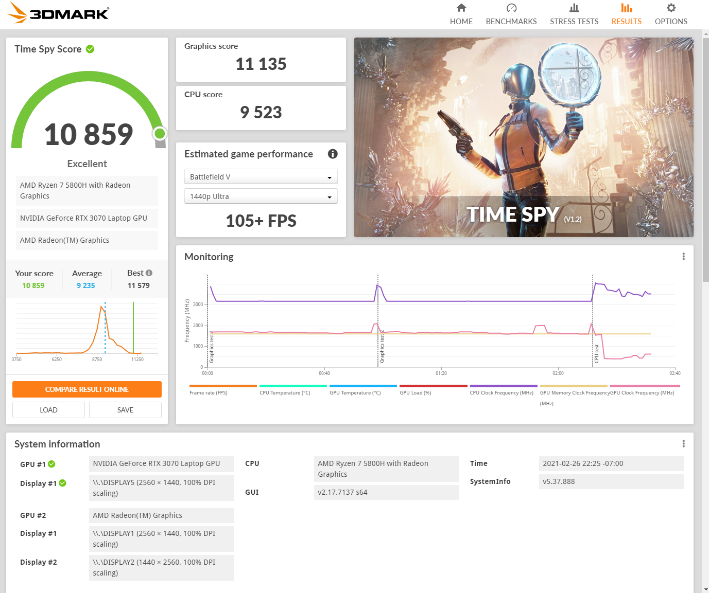Click the green check next to GPU #1
The image size is (709, 593).
[51, 464]
